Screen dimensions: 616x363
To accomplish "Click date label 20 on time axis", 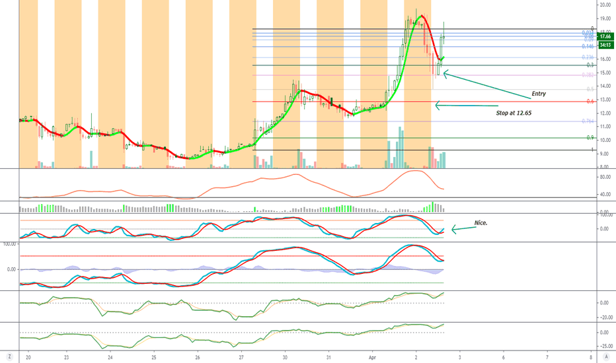I will (28, 358).
